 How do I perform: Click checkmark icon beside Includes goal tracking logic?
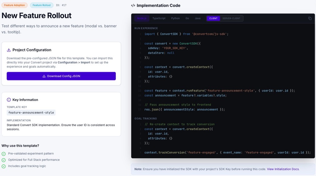pos(4,166)
